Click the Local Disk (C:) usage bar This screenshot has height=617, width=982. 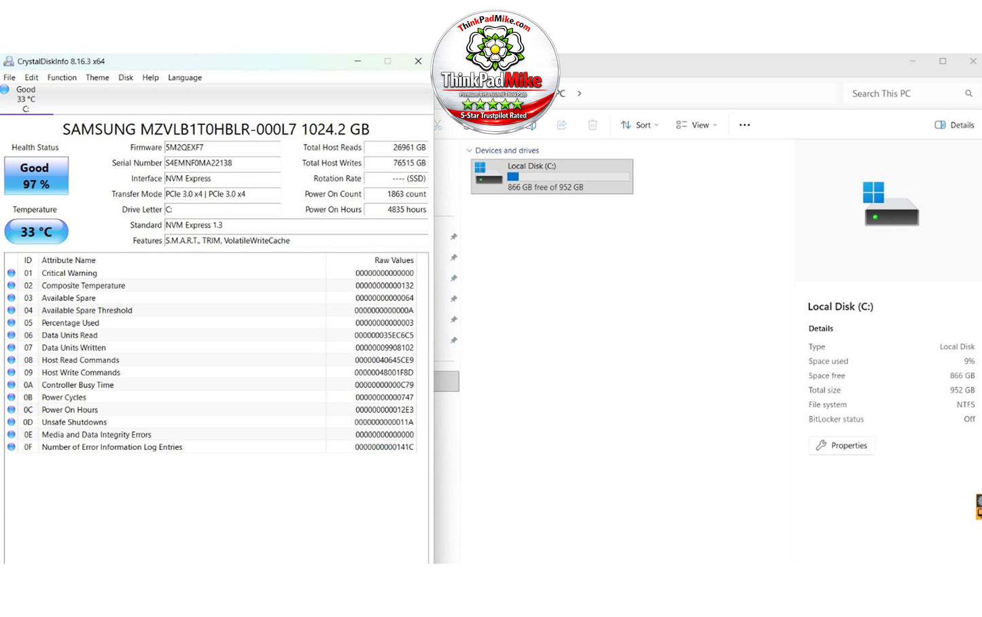(568, 177)
